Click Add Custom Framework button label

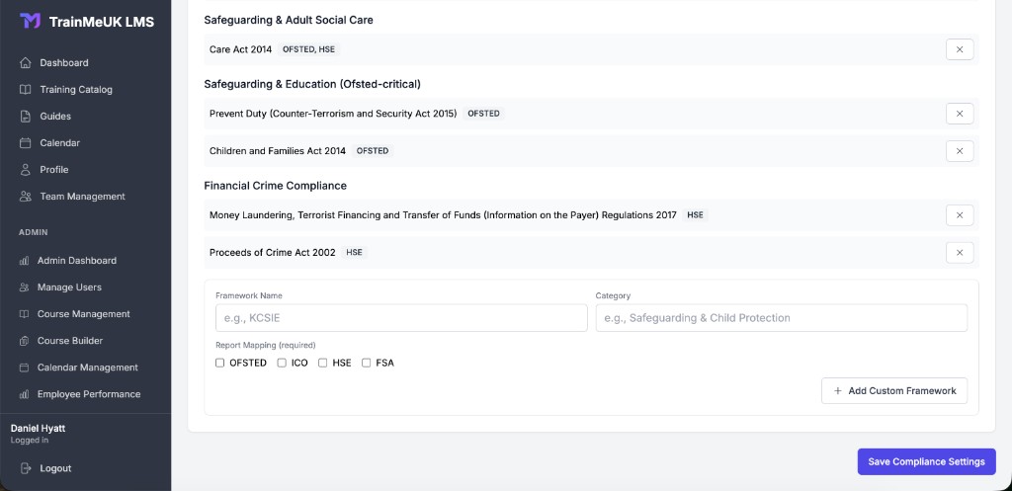pyautogui.click(x=902, y=391)
